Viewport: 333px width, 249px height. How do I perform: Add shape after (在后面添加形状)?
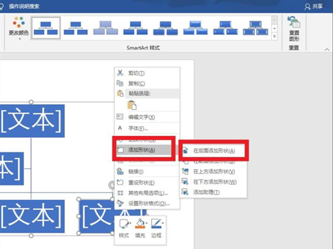(x=213, y=150)
